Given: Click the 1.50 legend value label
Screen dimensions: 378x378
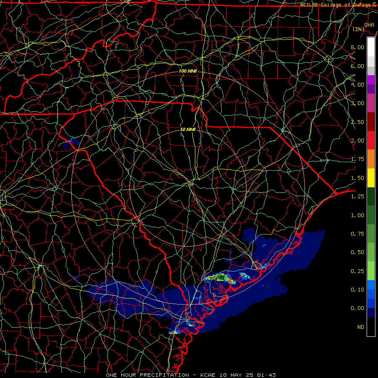Looking at the screenshot, I should [357, 178].
